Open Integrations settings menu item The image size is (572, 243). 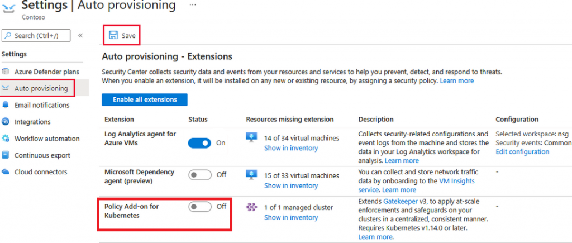point(32,122)
